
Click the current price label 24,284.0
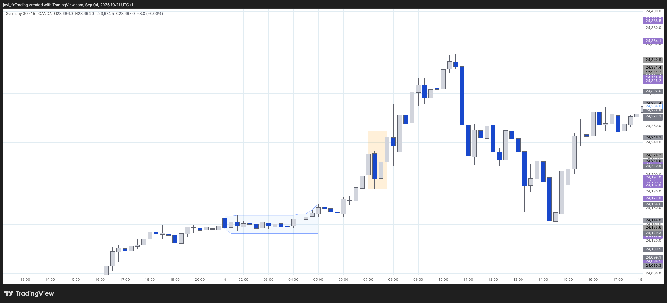pos(653,106)
